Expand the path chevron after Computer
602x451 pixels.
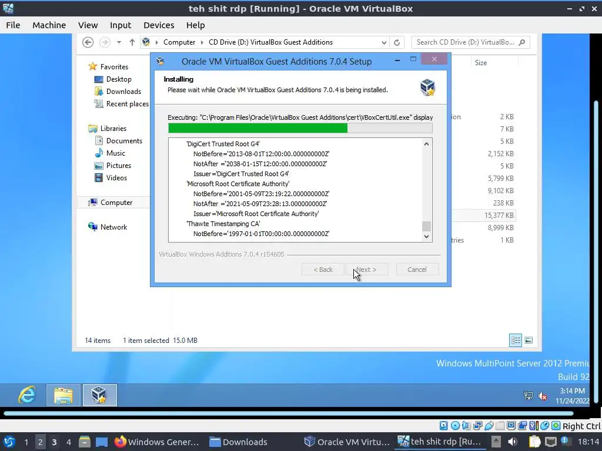pos(202,42)
